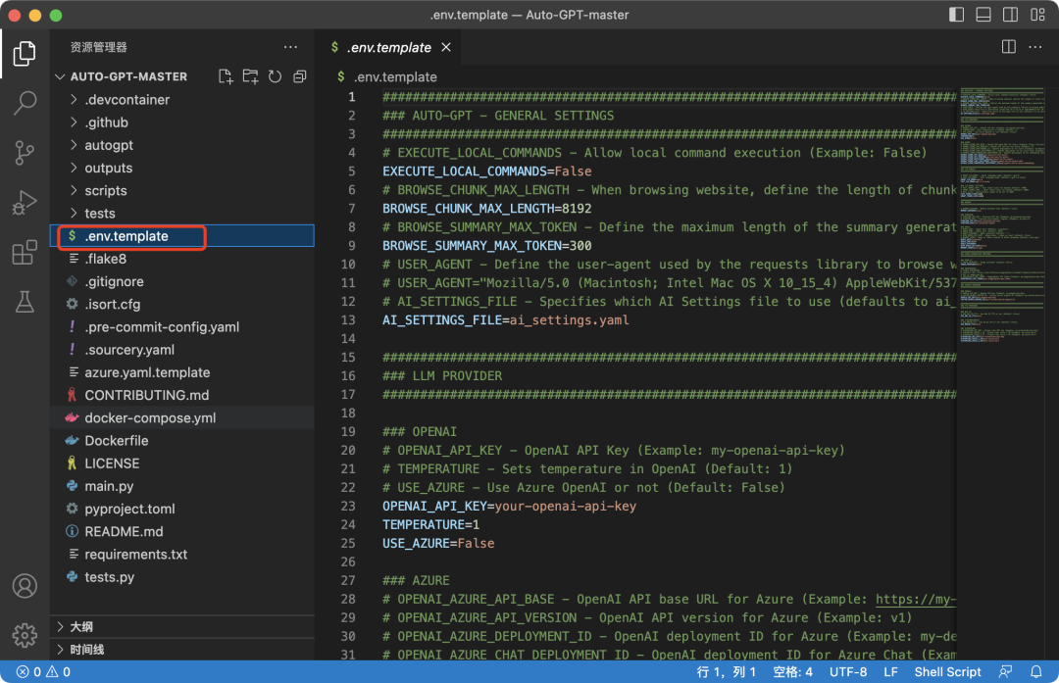The image size is (1059, 683).
Task: Open the .flake8 file
Action: coord(182,259)
